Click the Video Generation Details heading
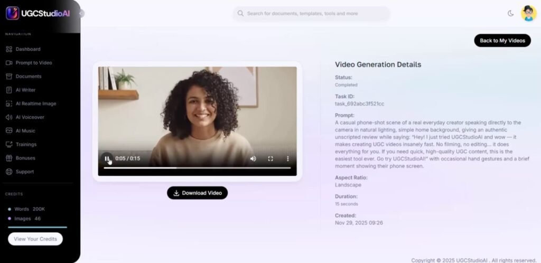 point(378,64)
